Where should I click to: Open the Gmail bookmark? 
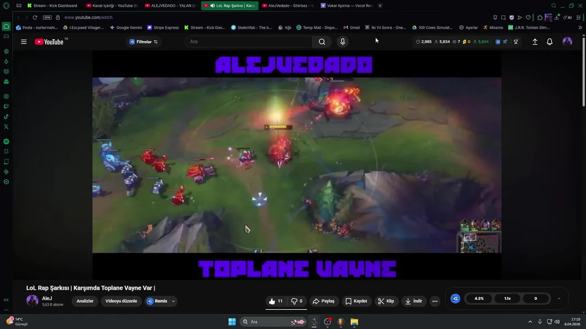[x=352, y=27]
